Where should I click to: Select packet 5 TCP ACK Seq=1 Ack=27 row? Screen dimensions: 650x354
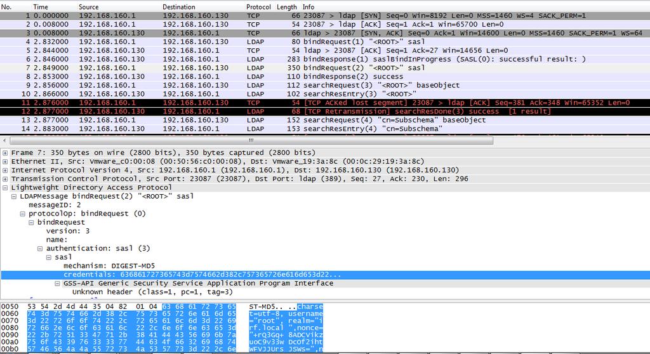click(x=325, y=51)
